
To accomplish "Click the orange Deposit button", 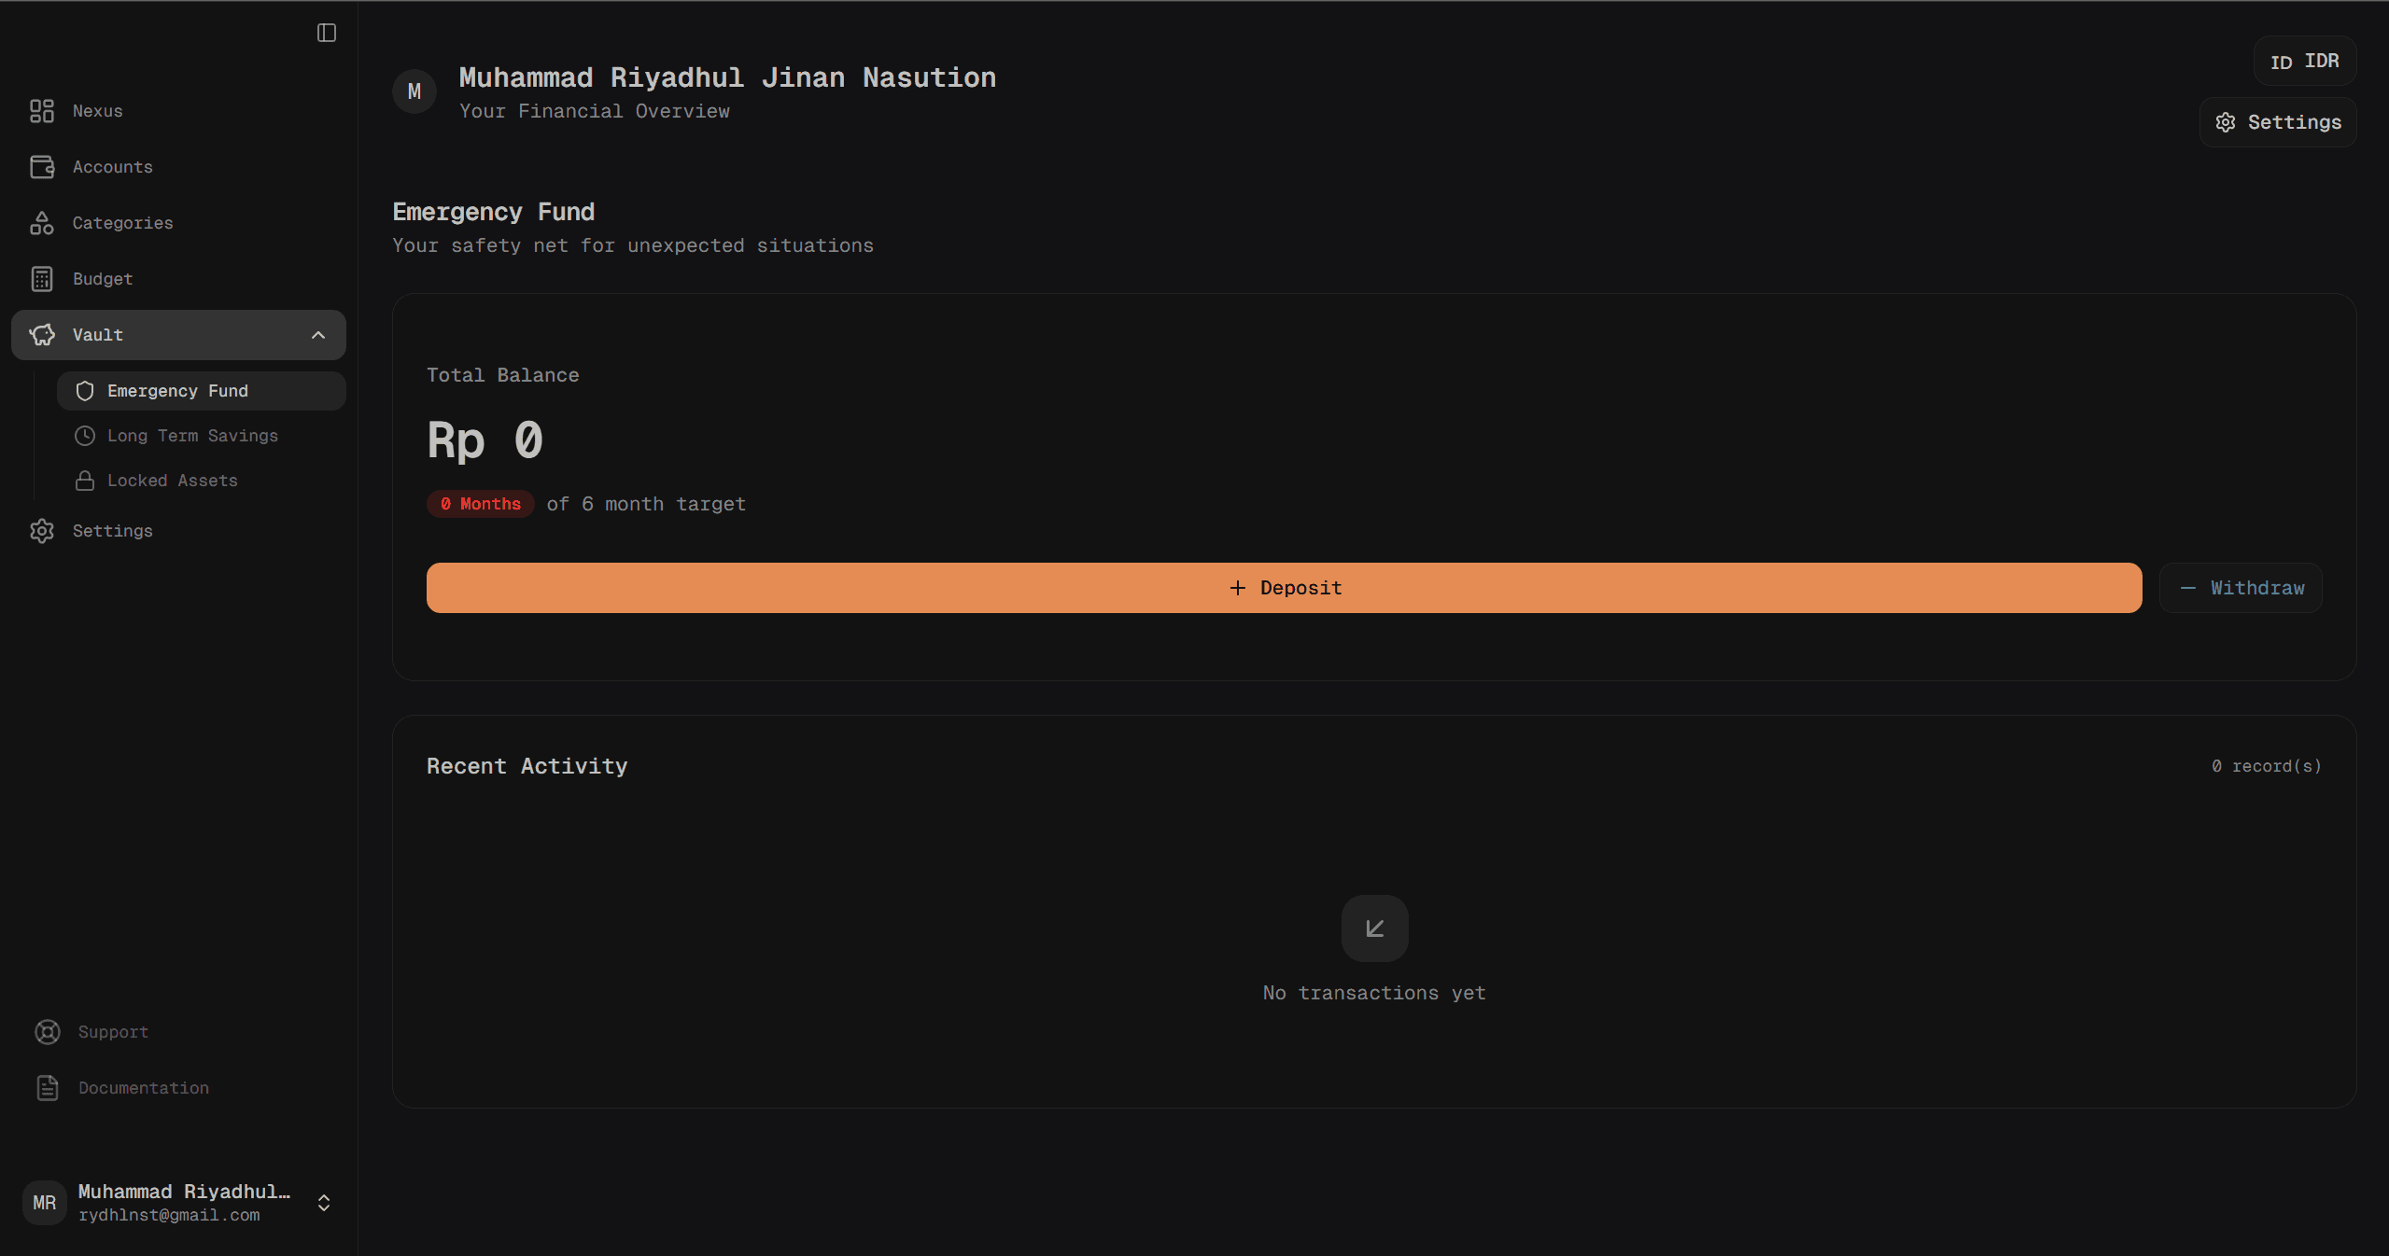I will (x=1284, y=588).
